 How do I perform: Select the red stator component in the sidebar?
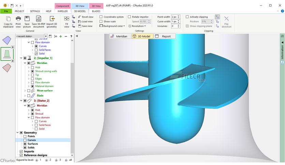tap(7, 67)
